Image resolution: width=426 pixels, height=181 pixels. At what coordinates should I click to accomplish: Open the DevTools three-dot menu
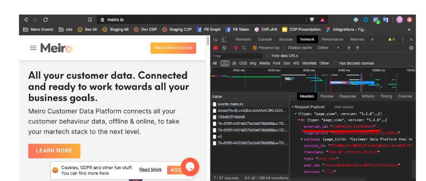(403, 40)
